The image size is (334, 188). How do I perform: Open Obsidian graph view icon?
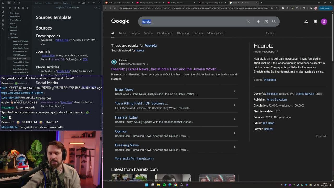[x=3, y=16]
